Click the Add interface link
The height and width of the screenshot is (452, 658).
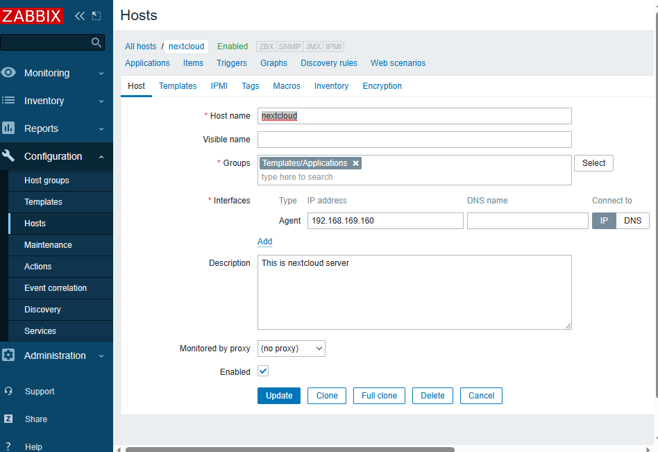click(x=264, y=242)
